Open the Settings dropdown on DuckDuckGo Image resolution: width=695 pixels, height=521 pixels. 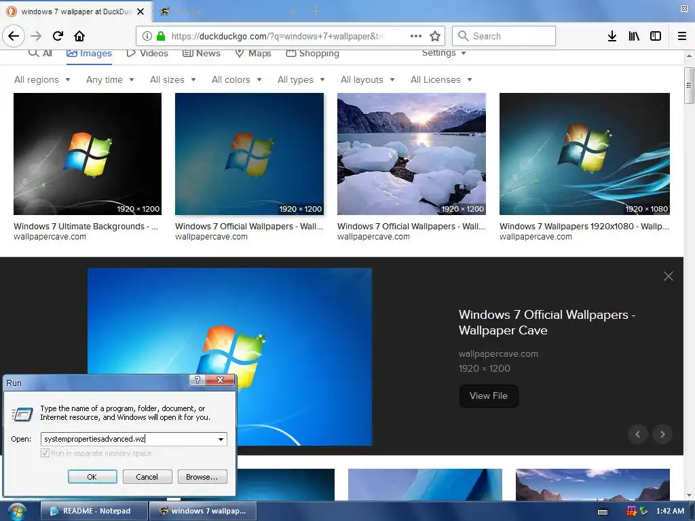tap(444, 53)
